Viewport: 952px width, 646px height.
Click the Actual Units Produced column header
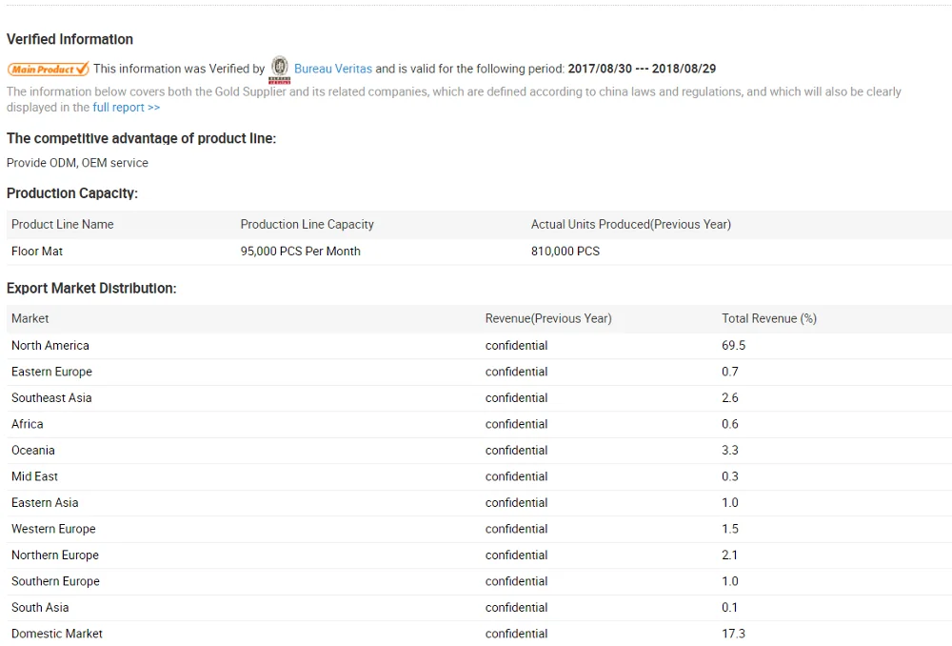tap(630, 225)
